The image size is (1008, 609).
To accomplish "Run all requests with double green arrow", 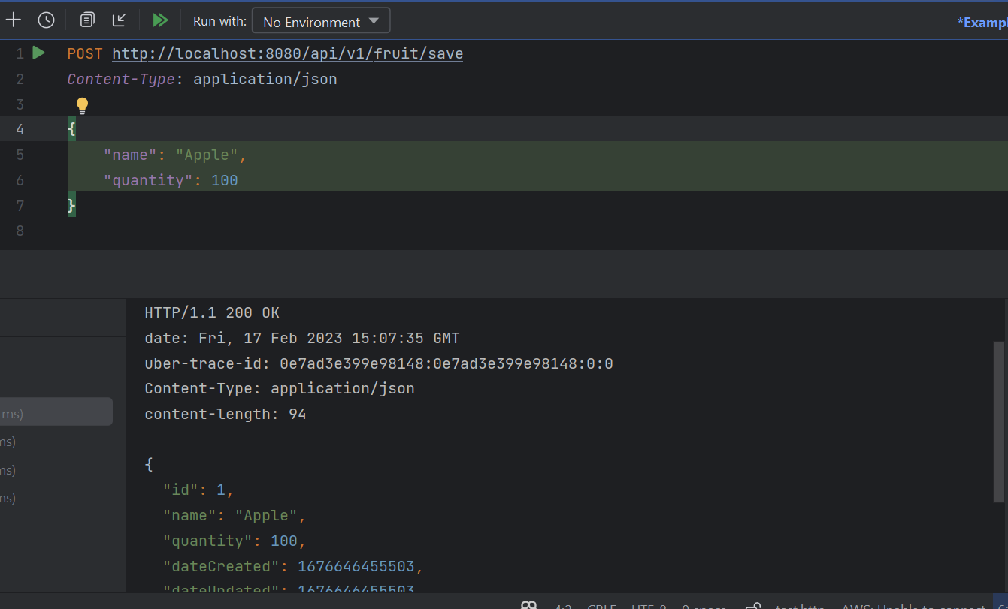I will (x=160, y=20).
